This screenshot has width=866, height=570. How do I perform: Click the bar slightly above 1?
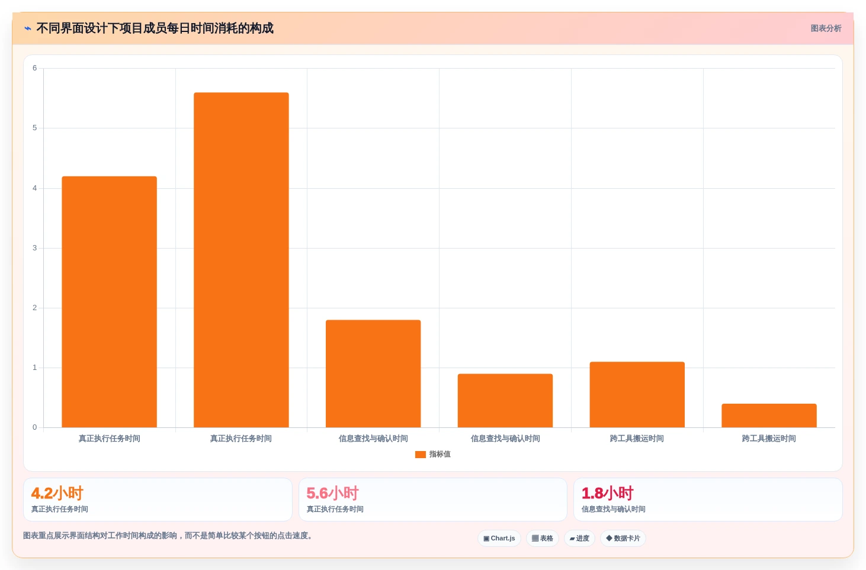[637, 394]
